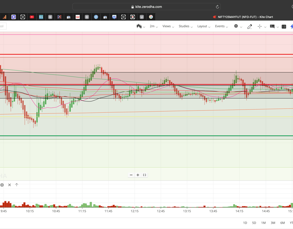The width and height of the screenshot is (293, 229).
Task: Expand the annotation tool dropdown arrow
Action: click(278, 27)
